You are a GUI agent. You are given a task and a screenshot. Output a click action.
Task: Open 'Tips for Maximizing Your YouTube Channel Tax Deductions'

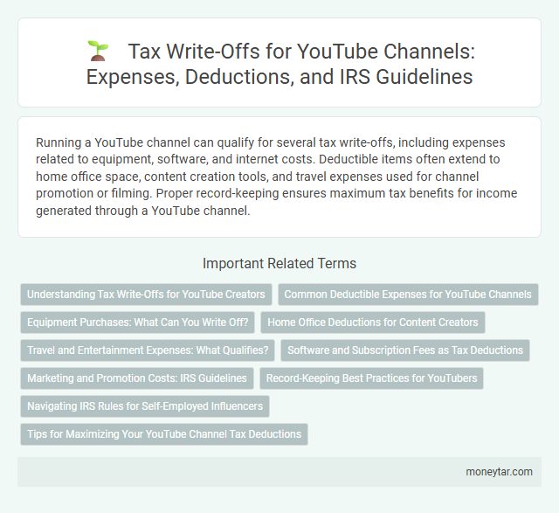click(164, 434)
